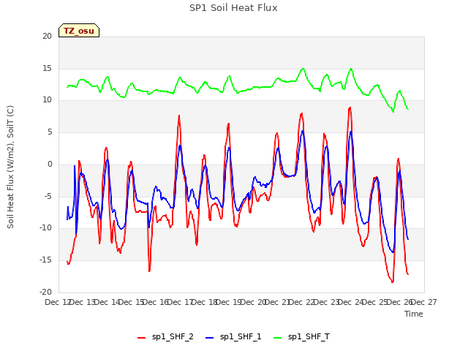Click the Dec 23 x-axis tick label
The height and width of the screenshot is (351, 468).
pos(327,302)
